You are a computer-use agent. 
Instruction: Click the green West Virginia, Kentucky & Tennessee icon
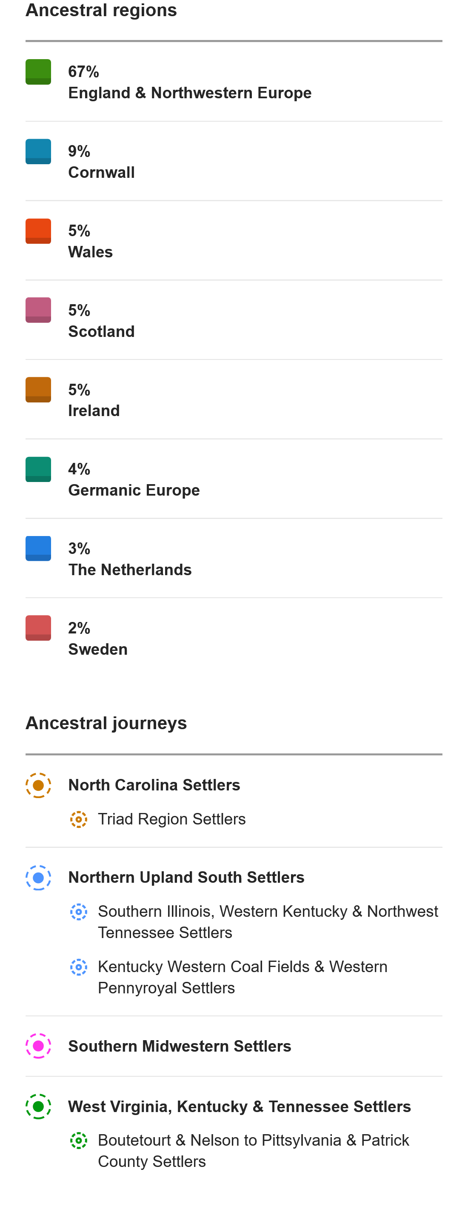(x=38, y=1107)
